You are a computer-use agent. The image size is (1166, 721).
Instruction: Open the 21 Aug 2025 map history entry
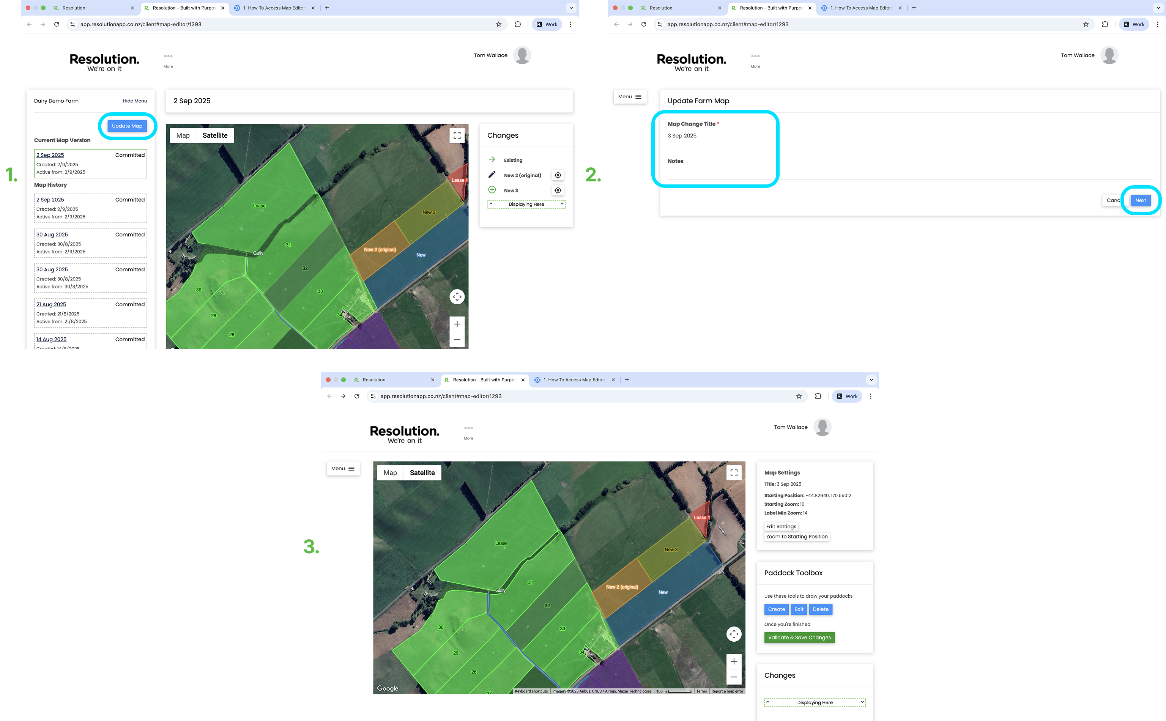(x=52, y=304)
